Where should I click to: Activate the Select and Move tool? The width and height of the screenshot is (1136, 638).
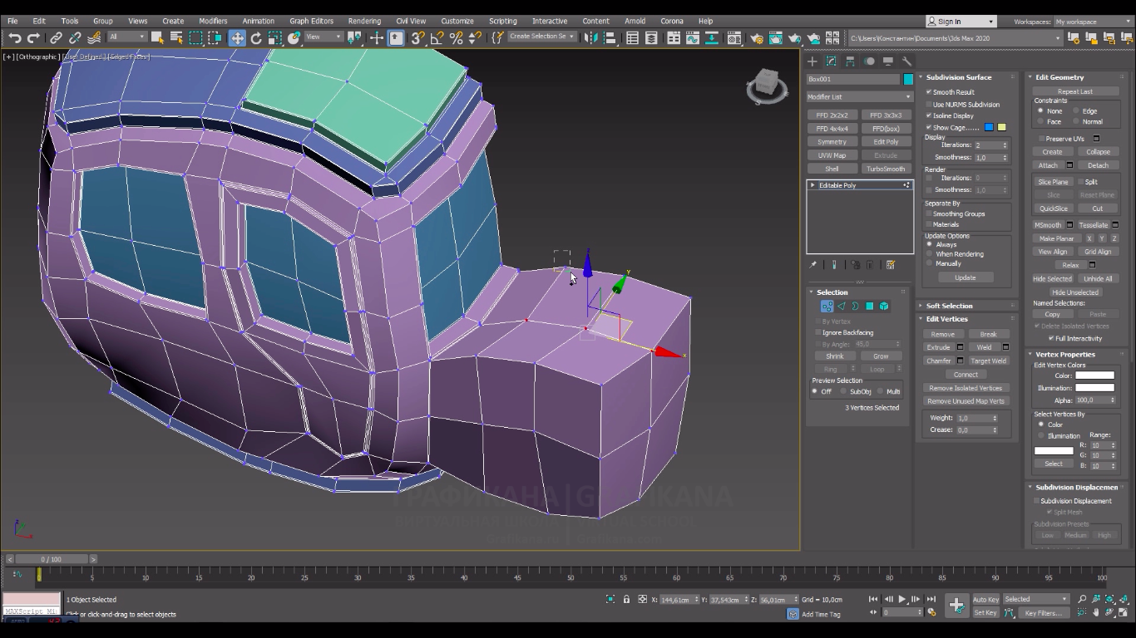238,37
